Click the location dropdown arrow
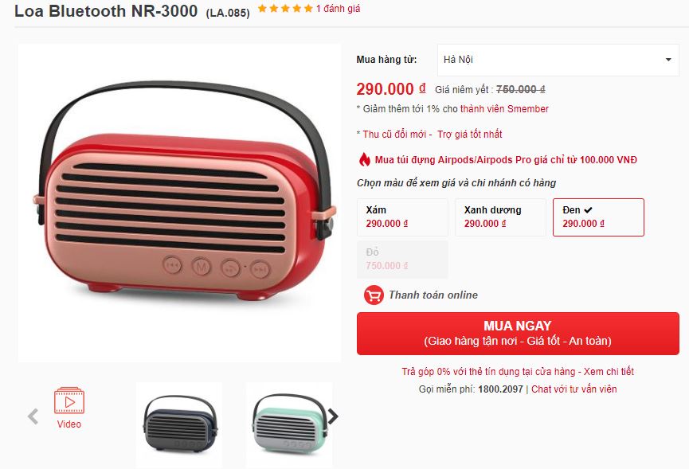 (x=668, y=60)
